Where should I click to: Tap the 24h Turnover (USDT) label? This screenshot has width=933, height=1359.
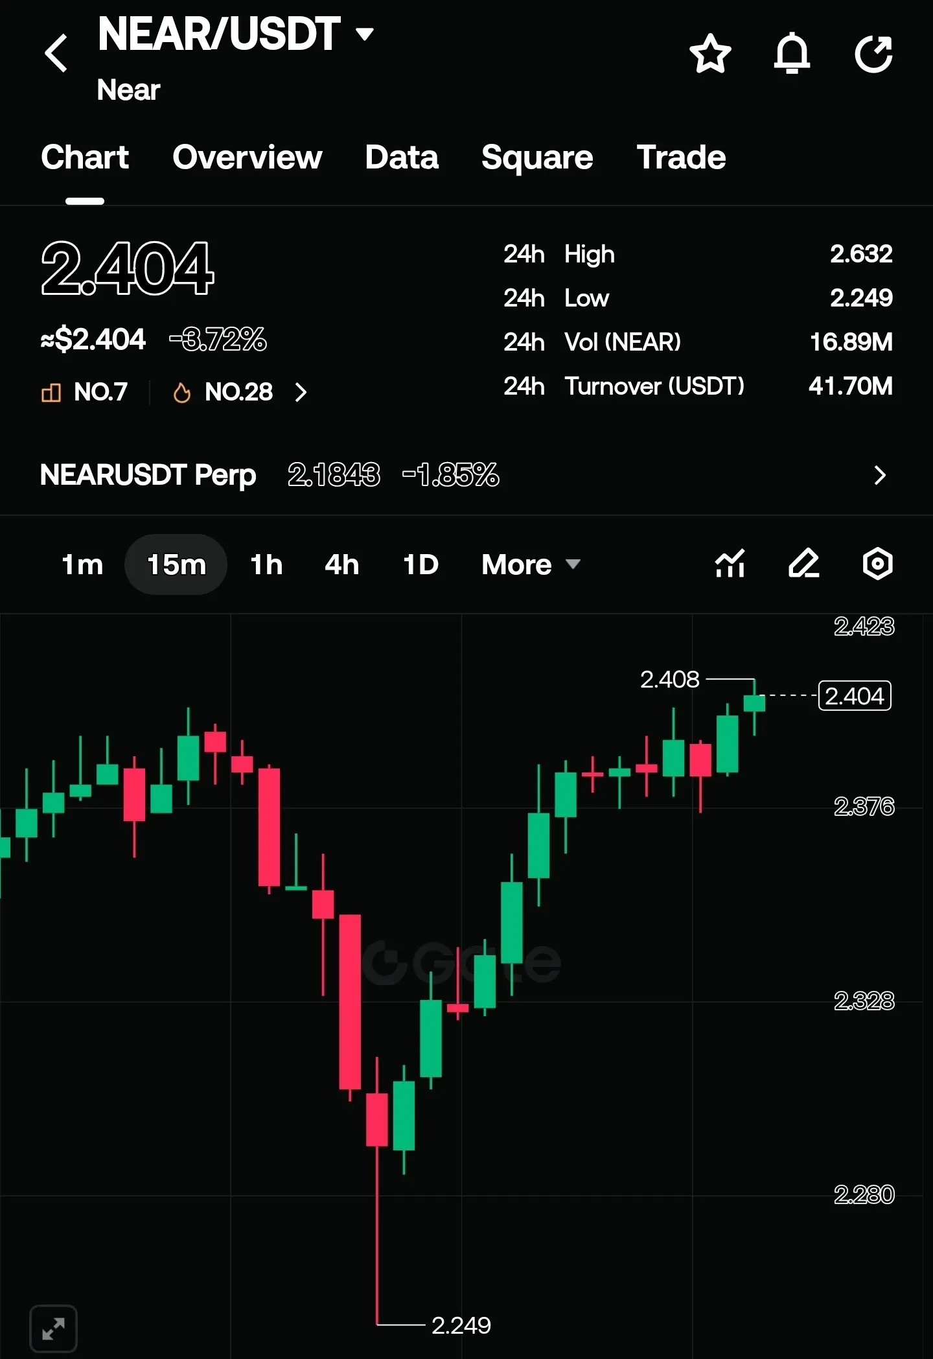624,386
